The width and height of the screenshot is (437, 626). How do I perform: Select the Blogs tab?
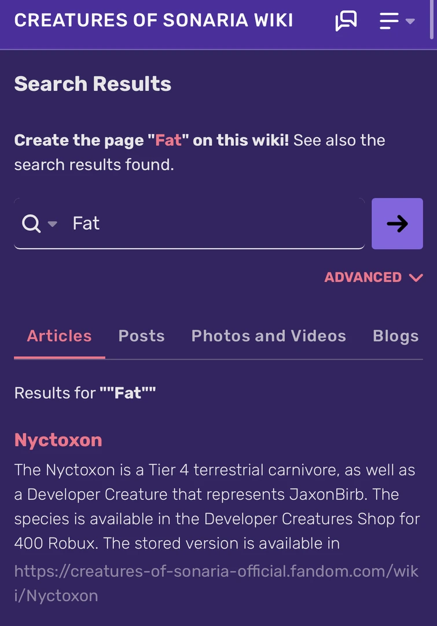[x=395, y=336]
